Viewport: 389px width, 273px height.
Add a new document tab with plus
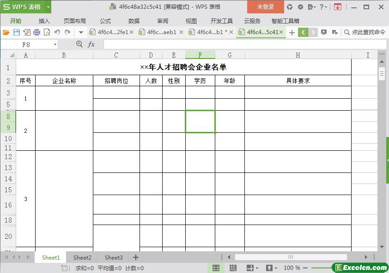292,32
